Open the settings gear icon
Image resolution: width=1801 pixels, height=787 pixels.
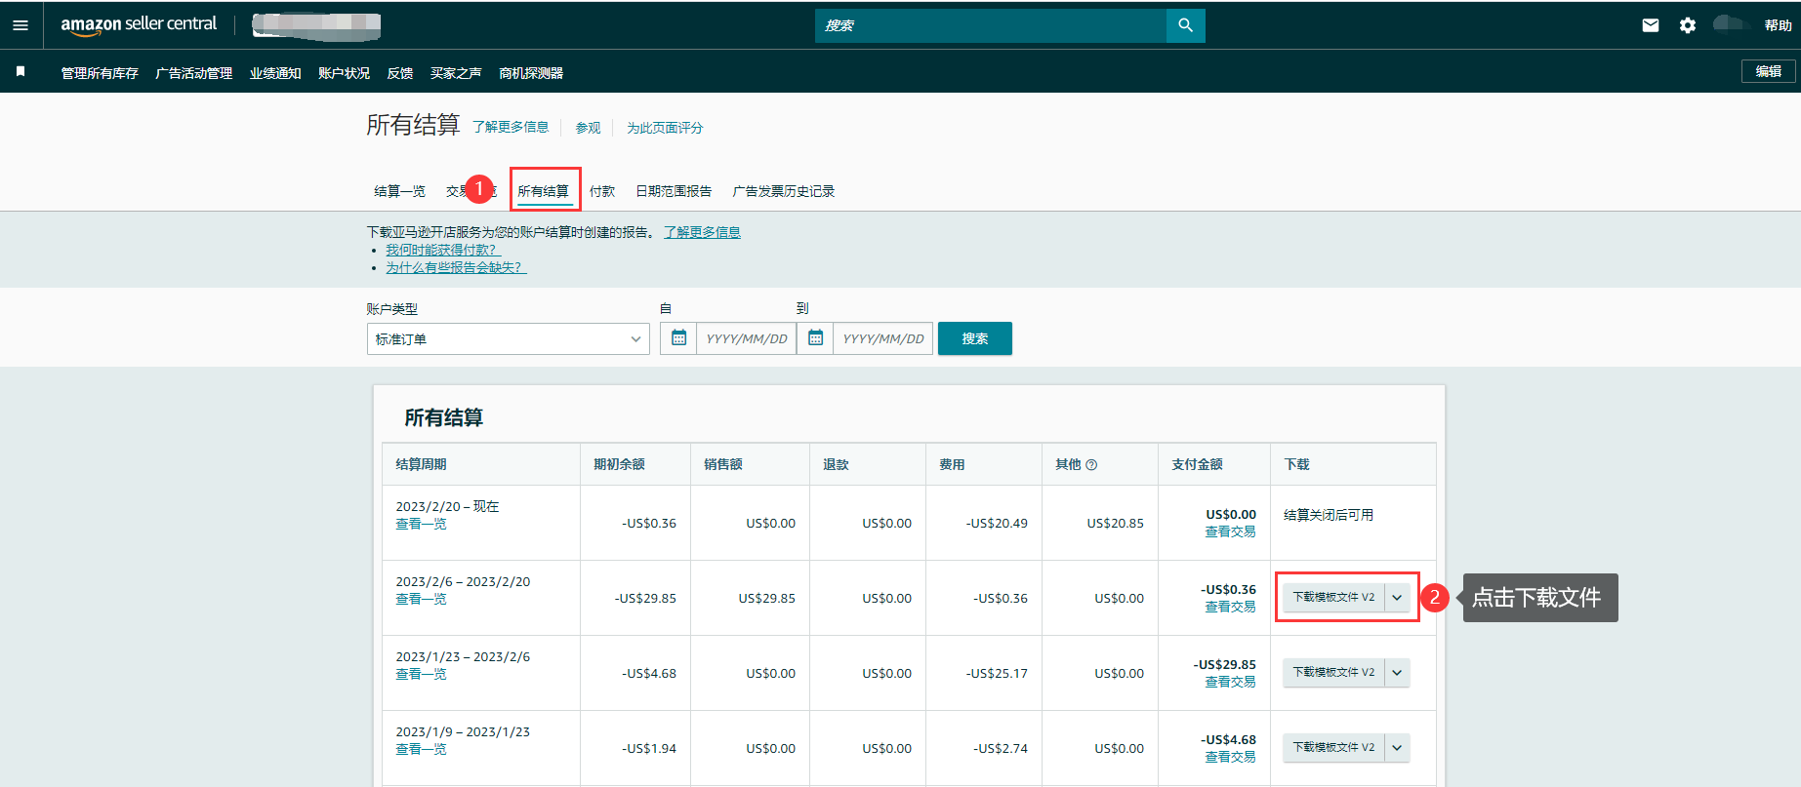click(x=1687, y=25)
